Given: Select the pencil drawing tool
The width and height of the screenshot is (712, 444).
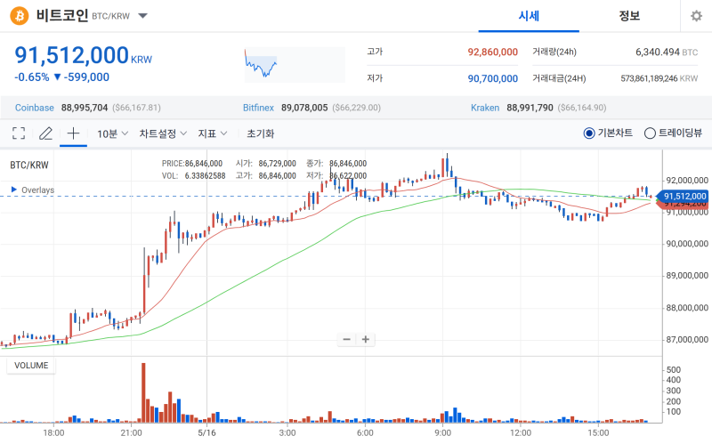Looking at the screenshot, I should click(45, 133).
